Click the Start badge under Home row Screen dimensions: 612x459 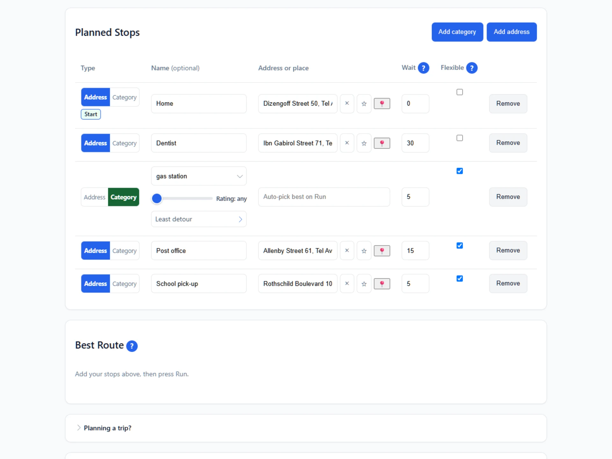tap(91, 114)
